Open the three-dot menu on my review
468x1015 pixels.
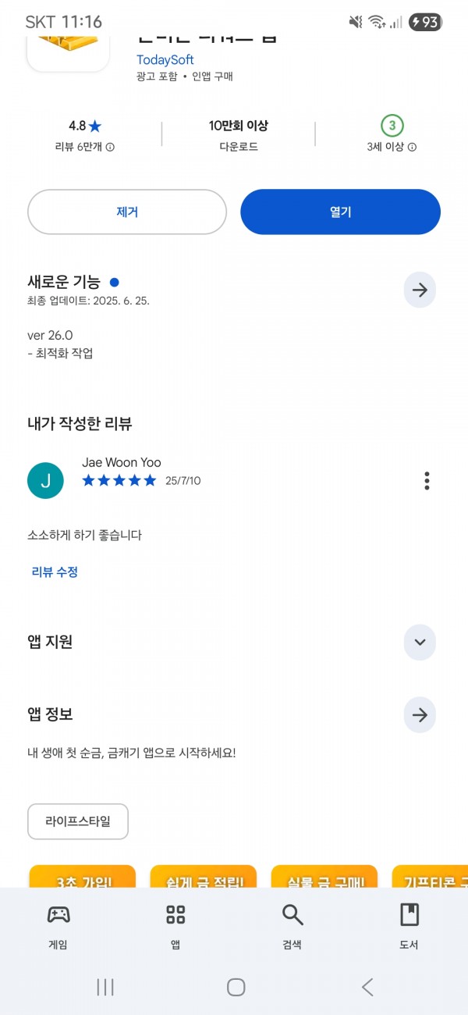coord(427,480)
